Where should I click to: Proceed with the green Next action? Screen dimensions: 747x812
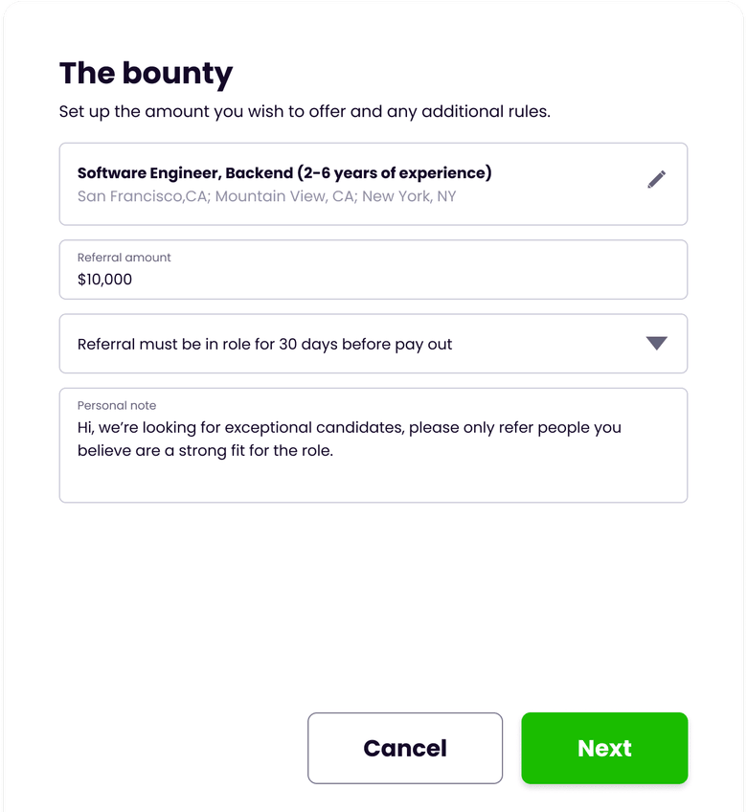coord(603,748)
